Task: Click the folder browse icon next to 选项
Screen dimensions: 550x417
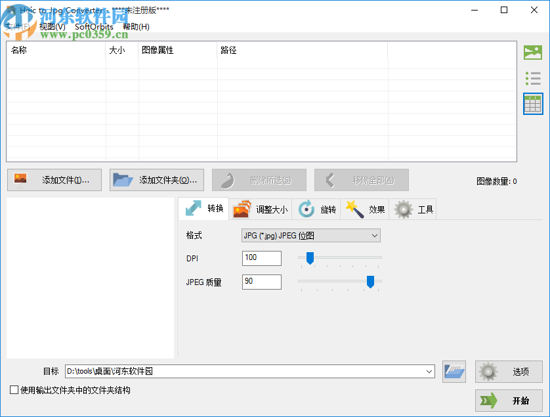Action: tap(454, 371)
